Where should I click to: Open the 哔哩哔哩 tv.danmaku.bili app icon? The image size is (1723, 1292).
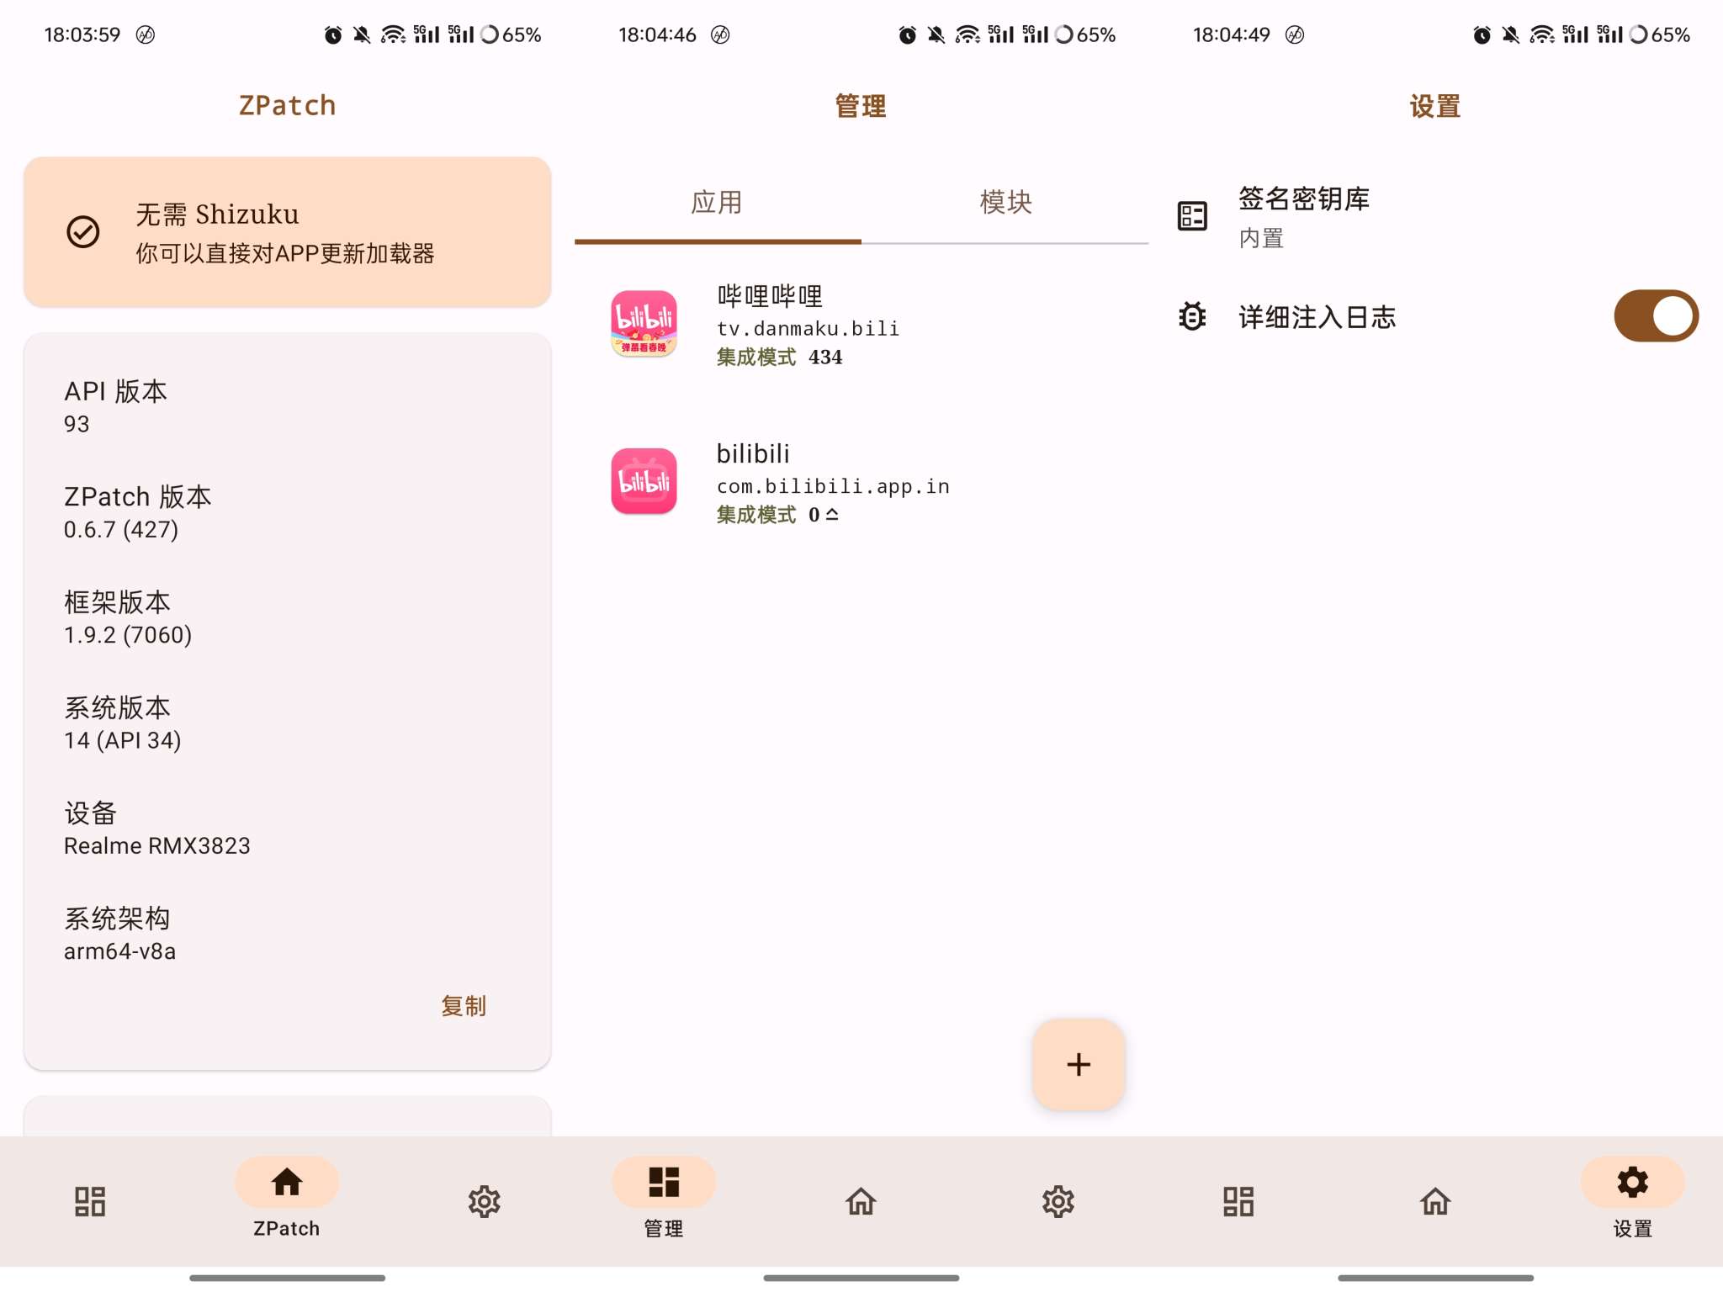(644, 324)
